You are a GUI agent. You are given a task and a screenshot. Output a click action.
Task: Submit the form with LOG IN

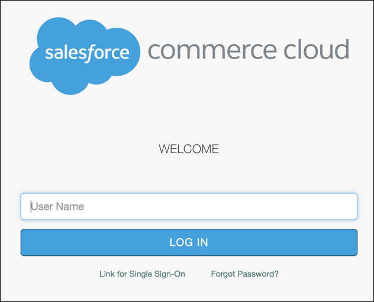coord(189,242)
